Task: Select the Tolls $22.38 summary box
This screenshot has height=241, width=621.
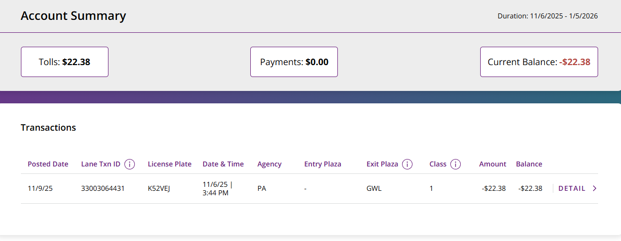Action: (x=65, y=62)
